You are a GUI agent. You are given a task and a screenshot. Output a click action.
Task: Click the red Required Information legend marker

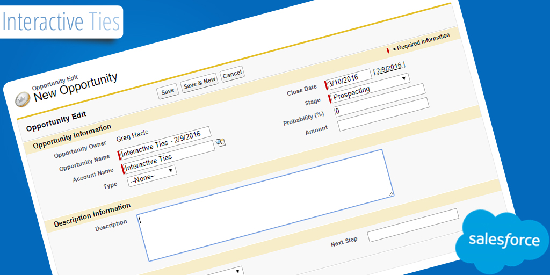(388, 50)
